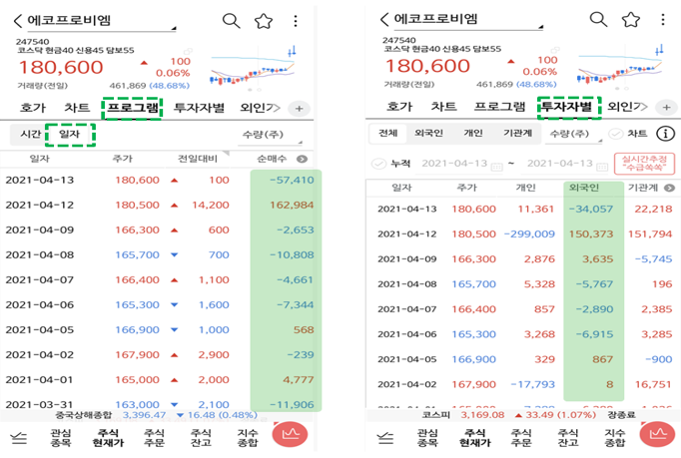The height and width of the screenshot is (458, 681).
Task: Select 시간 toggle in left screen
Action: [30, 134]
